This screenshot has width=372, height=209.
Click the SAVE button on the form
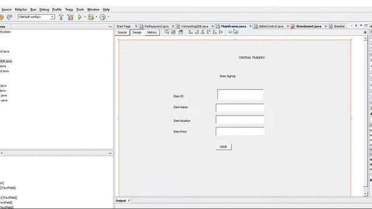click(x=223, y=147)
